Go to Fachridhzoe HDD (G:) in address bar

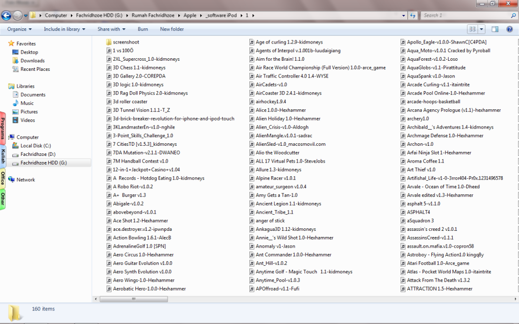click(x=99, y=15)
